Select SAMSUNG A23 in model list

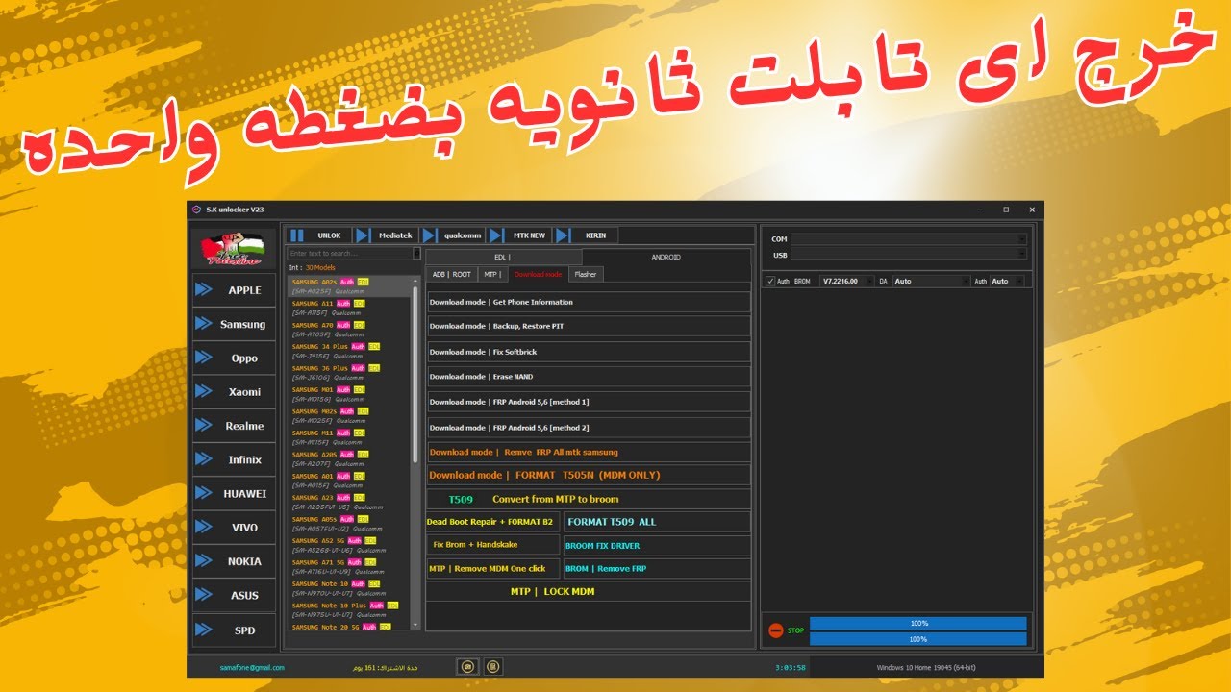[350, 502]
